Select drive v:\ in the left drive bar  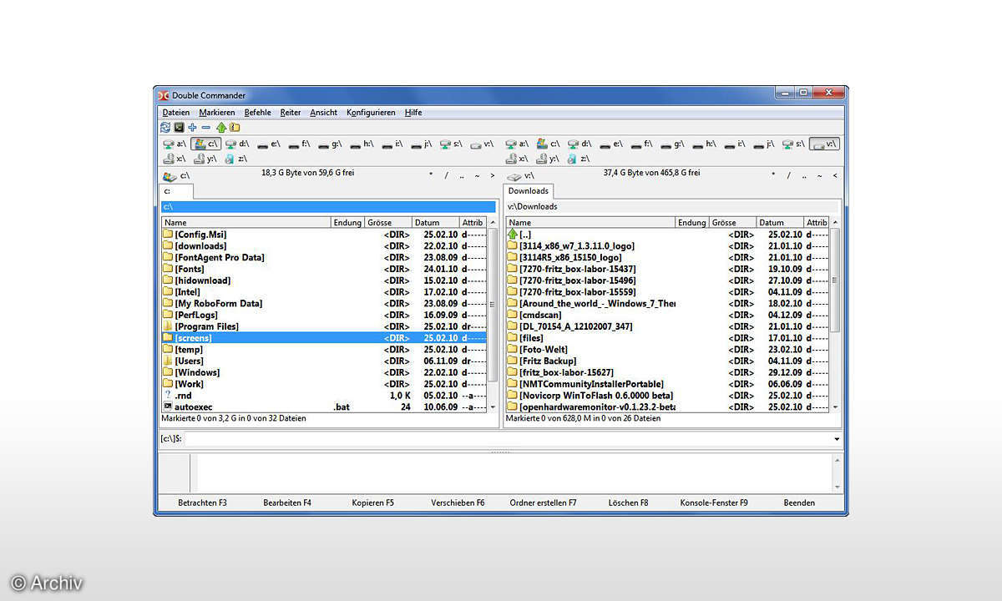(x=482, y=144)
